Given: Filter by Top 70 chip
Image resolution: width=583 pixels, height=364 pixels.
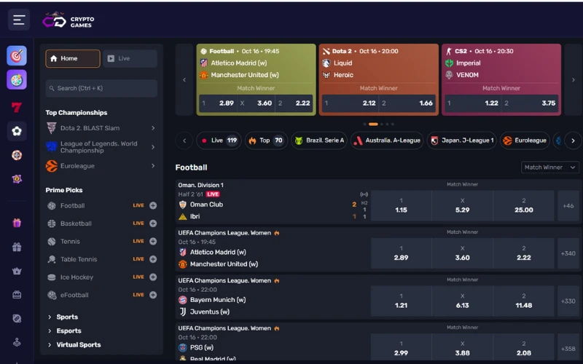Looking at the screenshot, I should pos(266,141).
